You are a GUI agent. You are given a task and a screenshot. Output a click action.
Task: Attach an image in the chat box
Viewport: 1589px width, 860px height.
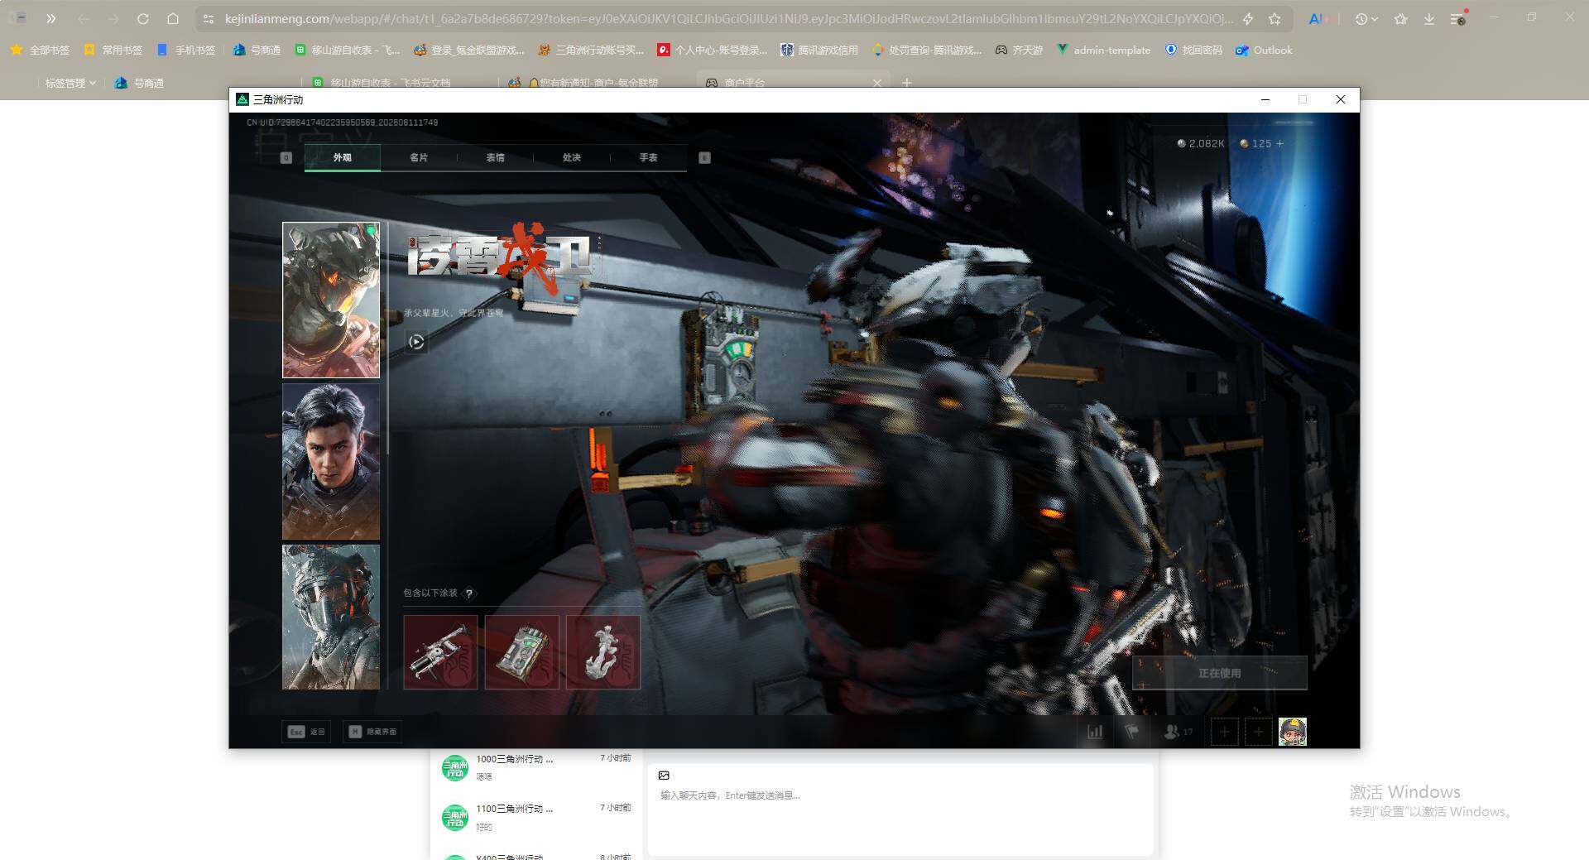[664, 776]
